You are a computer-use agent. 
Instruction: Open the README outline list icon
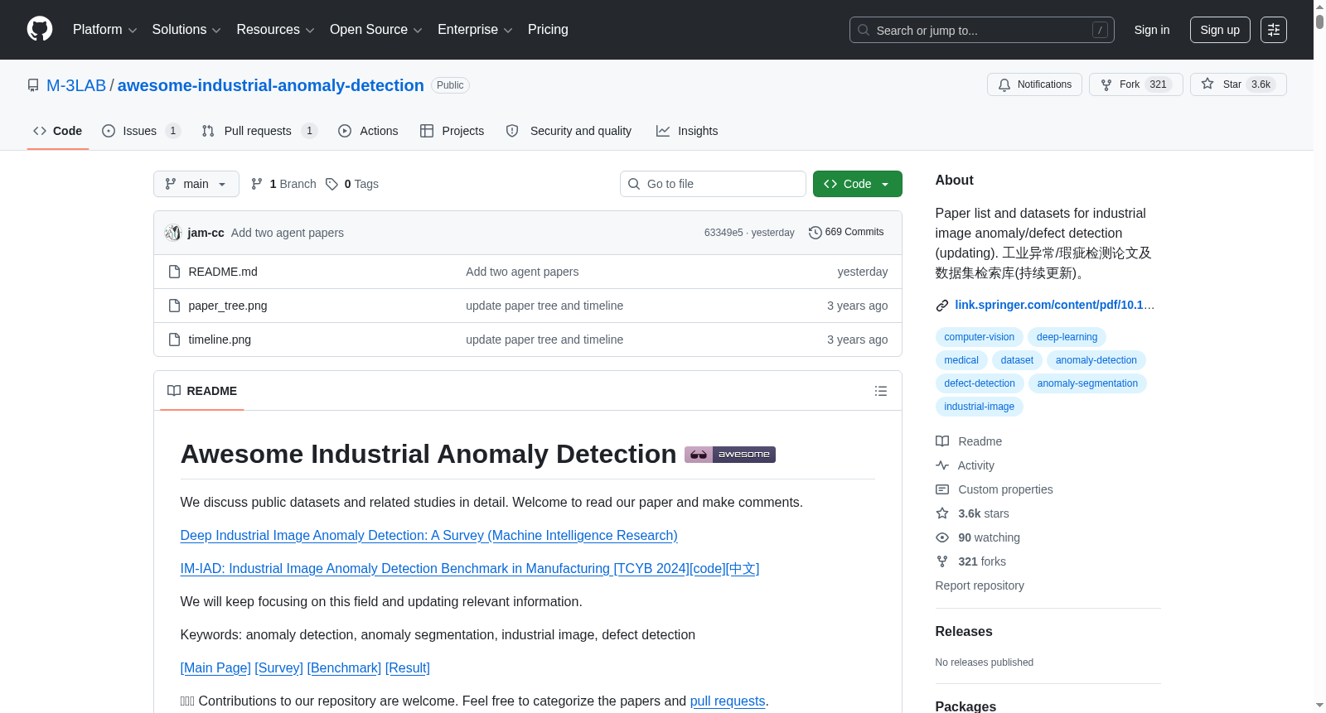[881, 391]
